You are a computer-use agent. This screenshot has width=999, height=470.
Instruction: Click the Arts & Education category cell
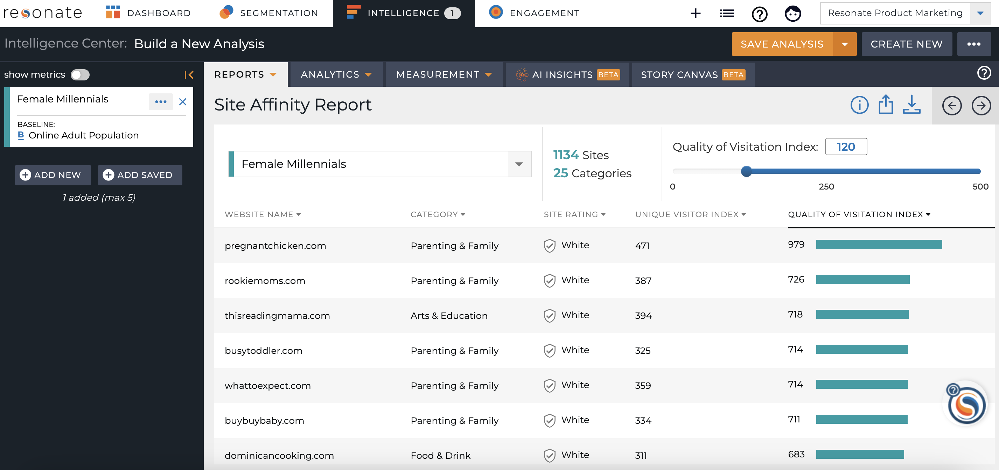(449, 315)
